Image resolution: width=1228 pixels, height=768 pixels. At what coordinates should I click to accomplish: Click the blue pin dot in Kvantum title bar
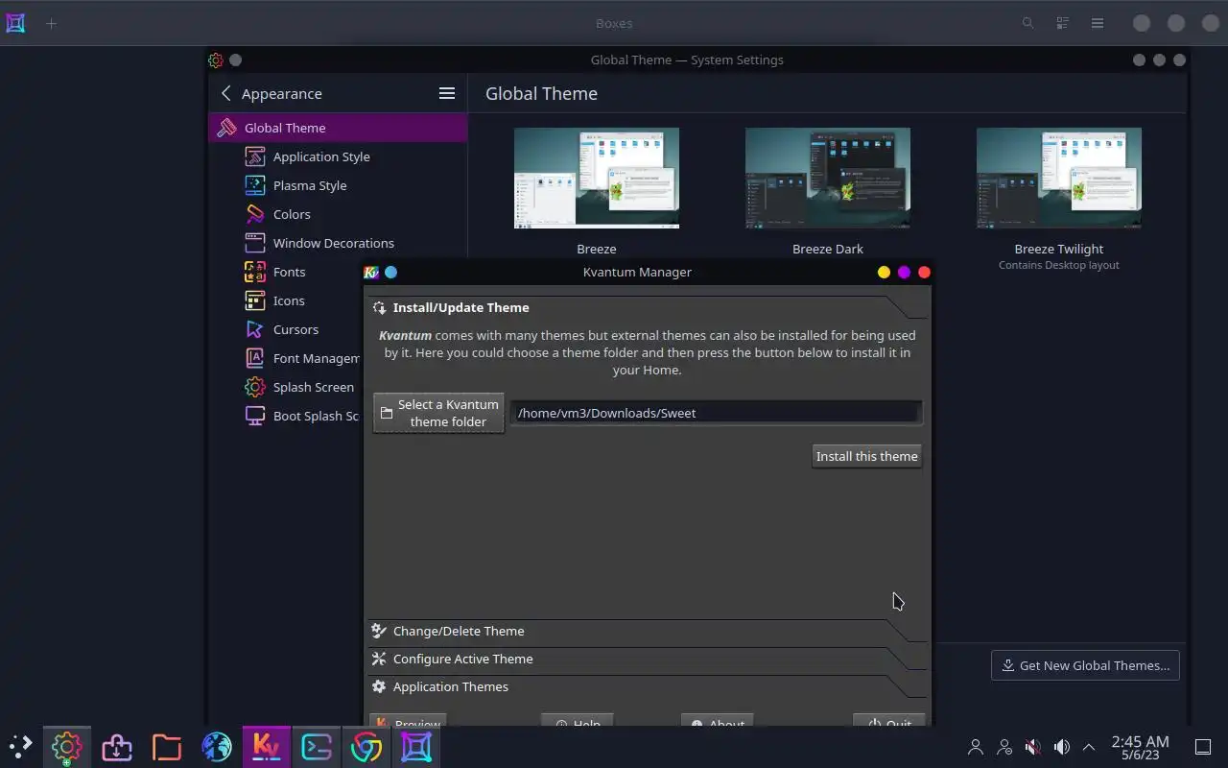click(390, 273)
